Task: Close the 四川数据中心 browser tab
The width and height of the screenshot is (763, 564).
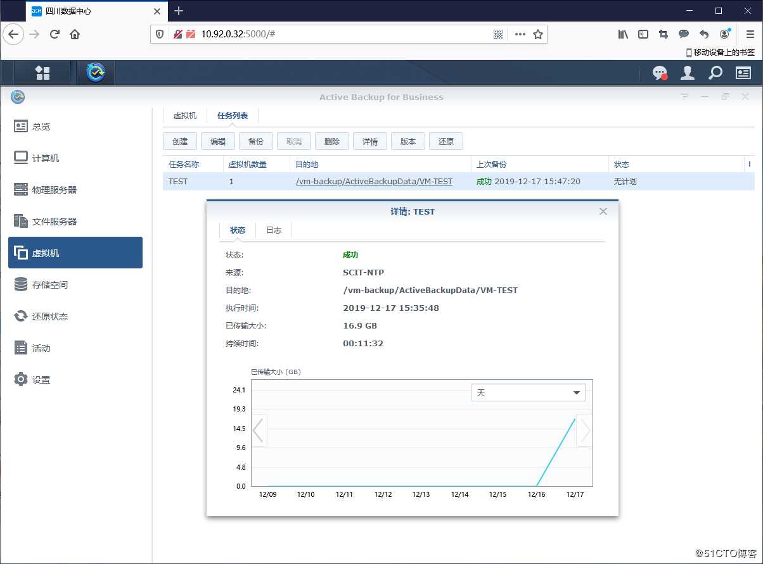Action: [x=157, y=11]
